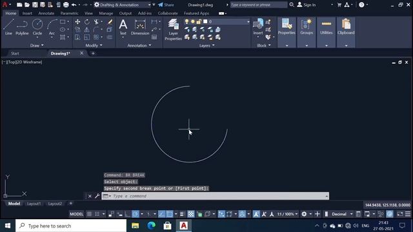
Task: Expand the Block panel
Action: 264,46
